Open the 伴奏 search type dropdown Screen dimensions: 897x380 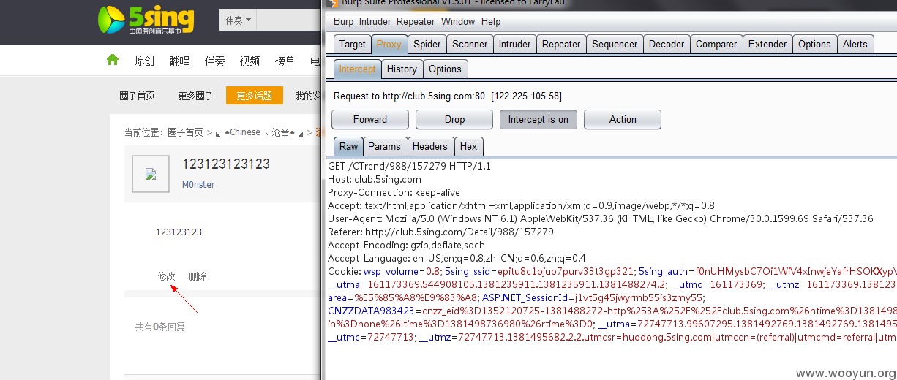[x=239, y=20]
